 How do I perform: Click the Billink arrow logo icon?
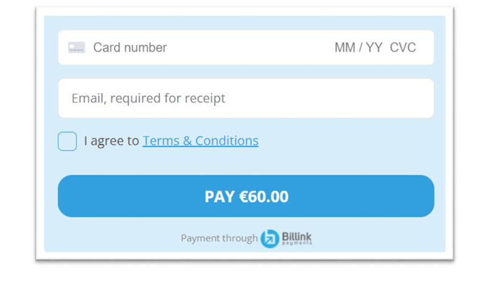pyautogui.click(x=270, y=239)
